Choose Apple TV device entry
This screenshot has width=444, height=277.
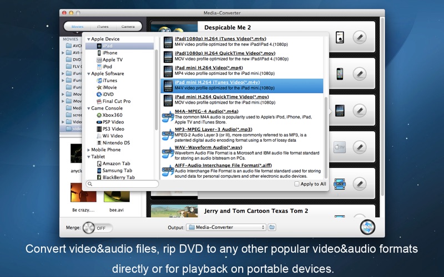[x=109, y=60]
